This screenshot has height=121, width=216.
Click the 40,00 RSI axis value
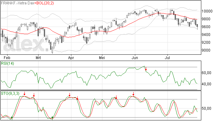(207, 84)
